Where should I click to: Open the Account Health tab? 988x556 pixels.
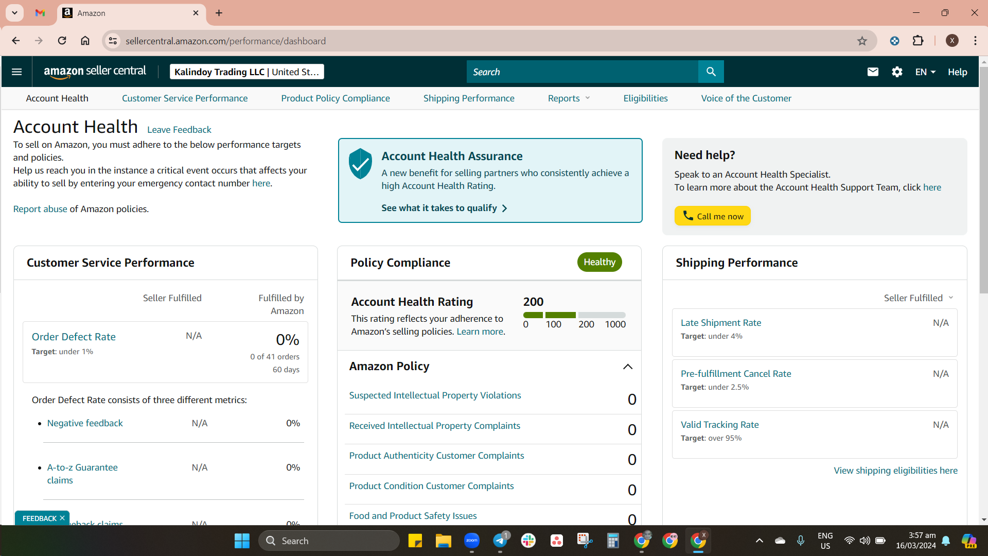click(x=57, y=98)
